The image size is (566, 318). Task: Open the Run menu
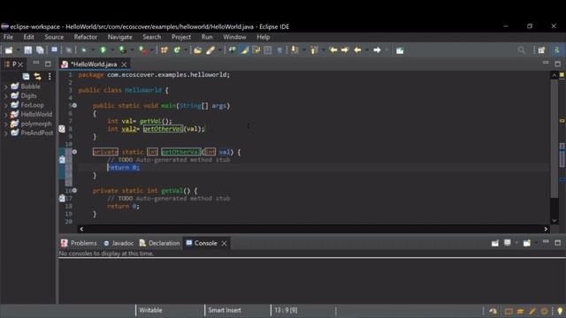point(207,37)
